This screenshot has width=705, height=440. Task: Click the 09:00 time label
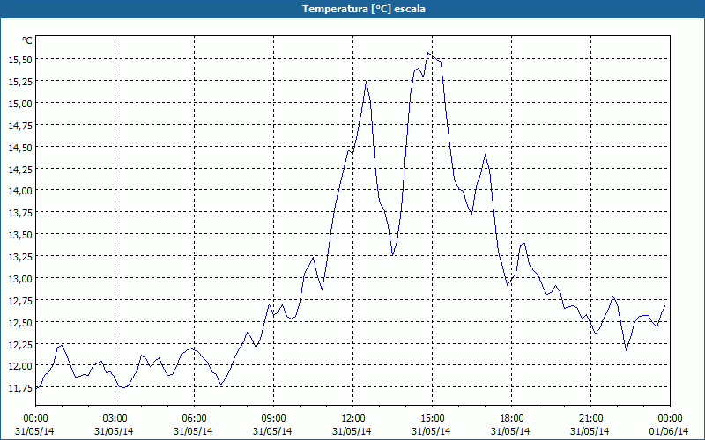(x=273, y=419)
